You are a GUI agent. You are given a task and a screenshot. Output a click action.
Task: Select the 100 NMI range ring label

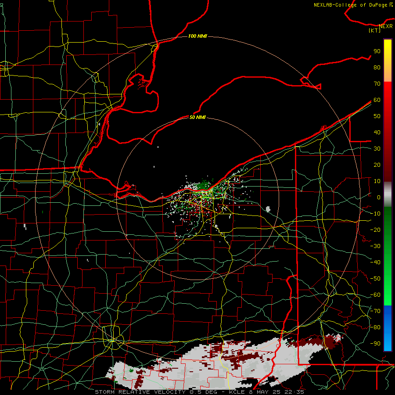tap(197, 36)
